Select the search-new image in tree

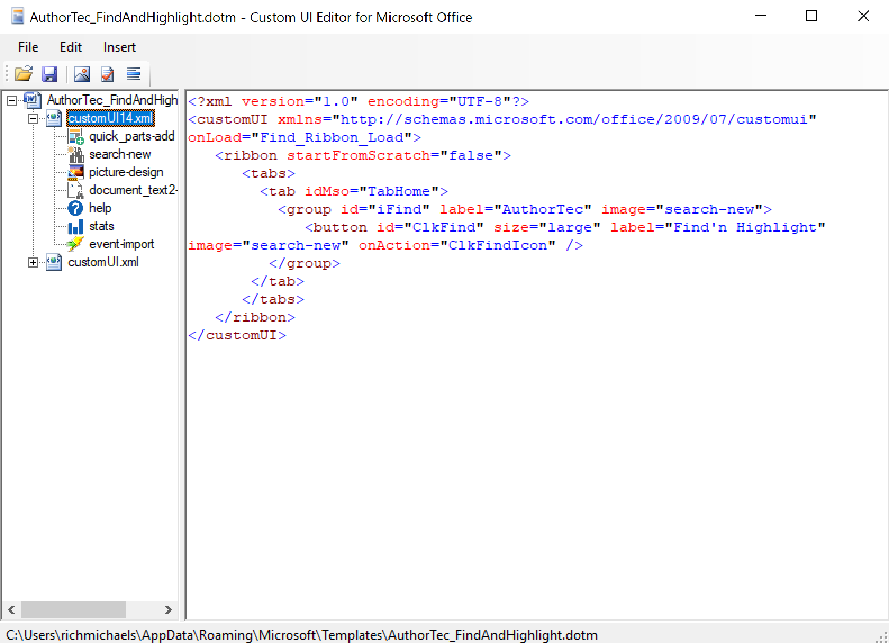click(120, 154)
